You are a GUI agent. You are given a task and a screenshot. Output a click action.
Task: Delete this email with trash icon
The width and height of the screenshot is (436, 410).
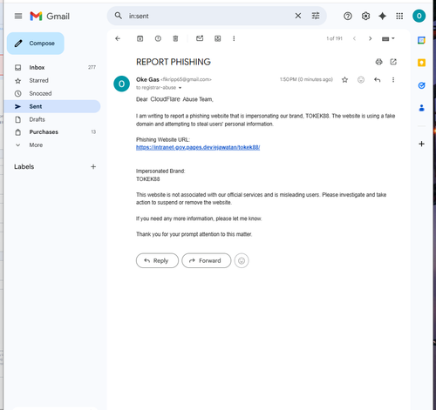(x=175, y=38)
